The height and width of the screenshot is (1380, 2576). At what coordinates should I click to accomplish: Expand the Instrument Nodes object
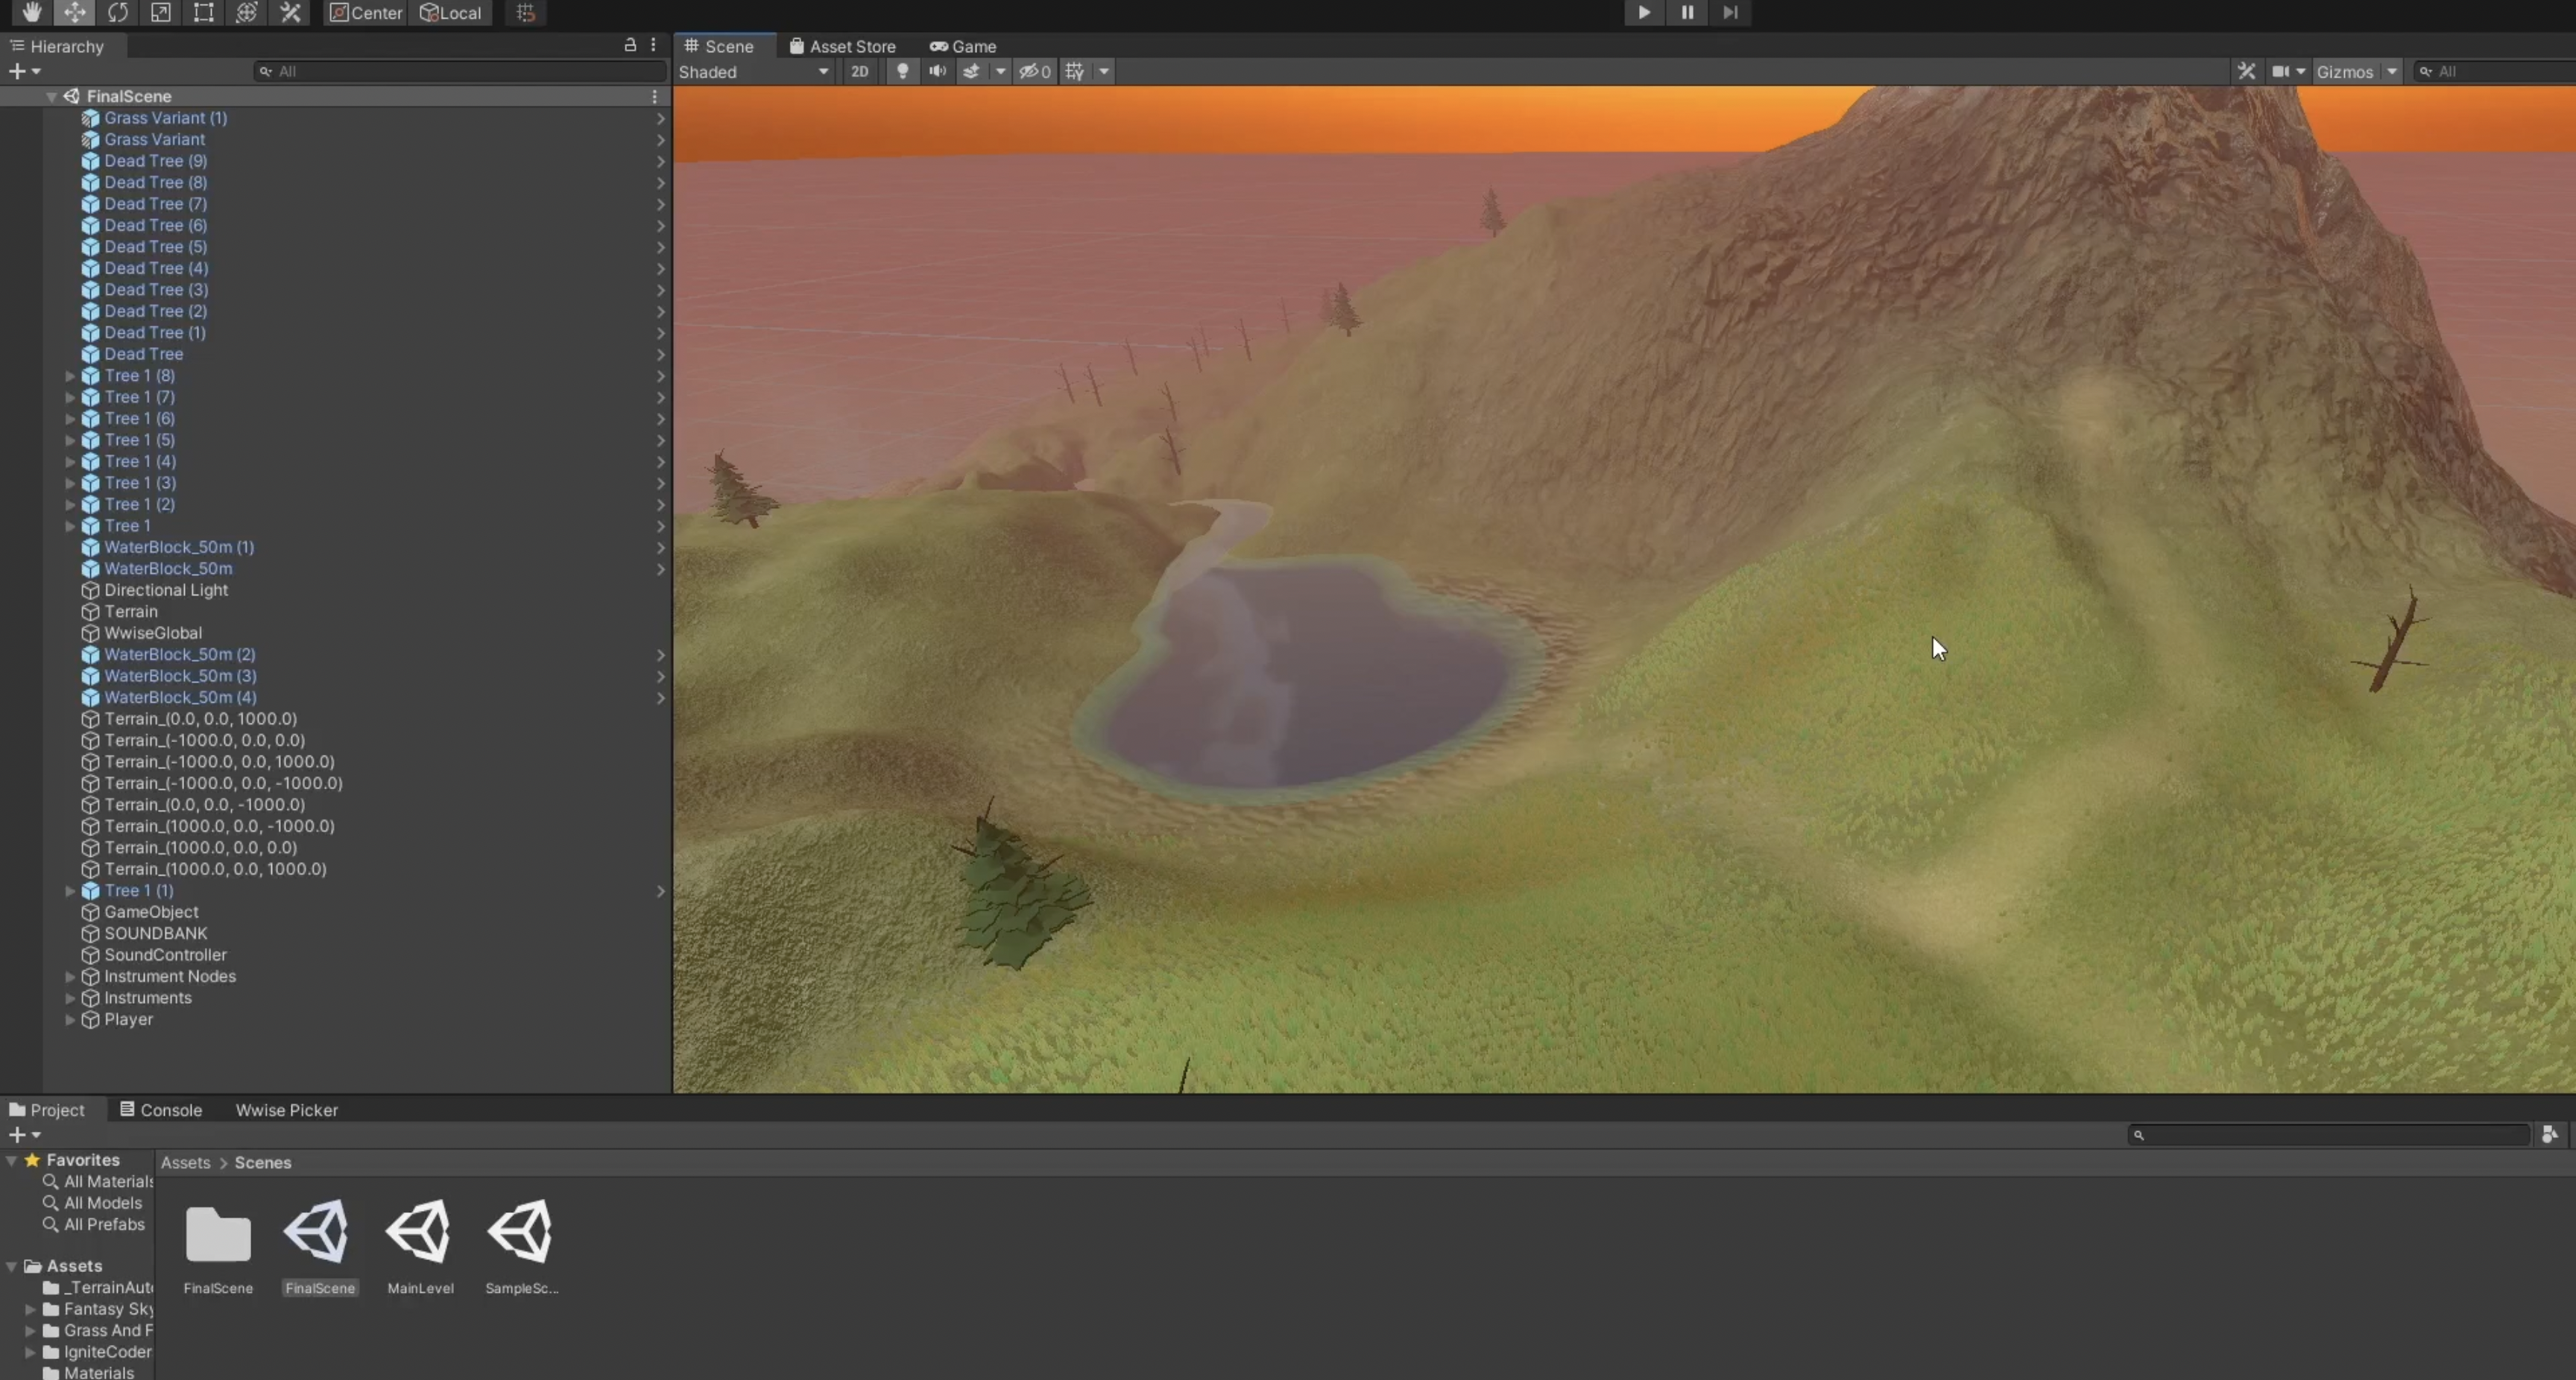pos(70,976)
